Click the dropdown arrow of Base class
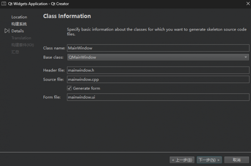 pos(245,57)
